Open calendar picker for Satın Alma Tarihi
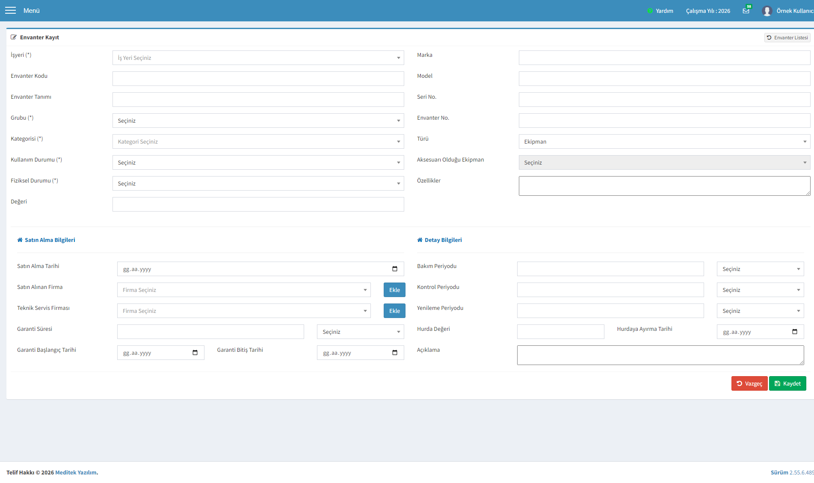 pyautogui.click(x=395, y=269)
